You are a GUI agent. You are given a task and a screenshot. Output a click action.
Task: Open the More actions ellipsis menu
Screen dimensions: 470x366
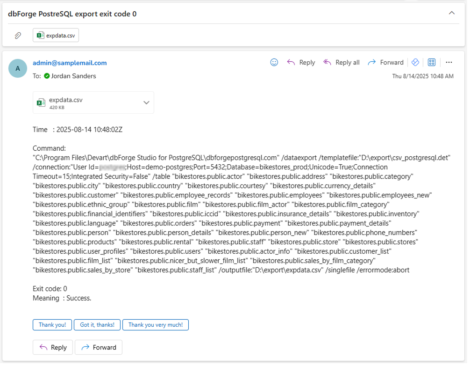pos(449,62)
